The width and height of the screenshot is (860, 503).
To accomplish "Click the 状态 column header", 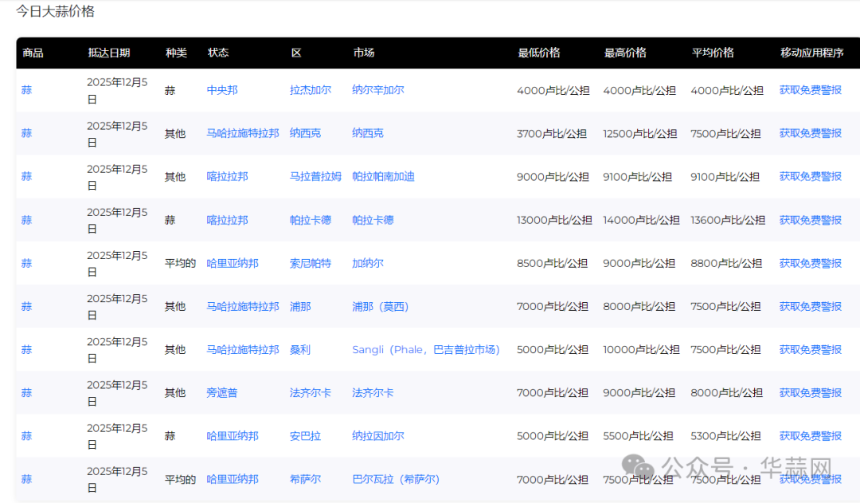I will pos(218,53).
